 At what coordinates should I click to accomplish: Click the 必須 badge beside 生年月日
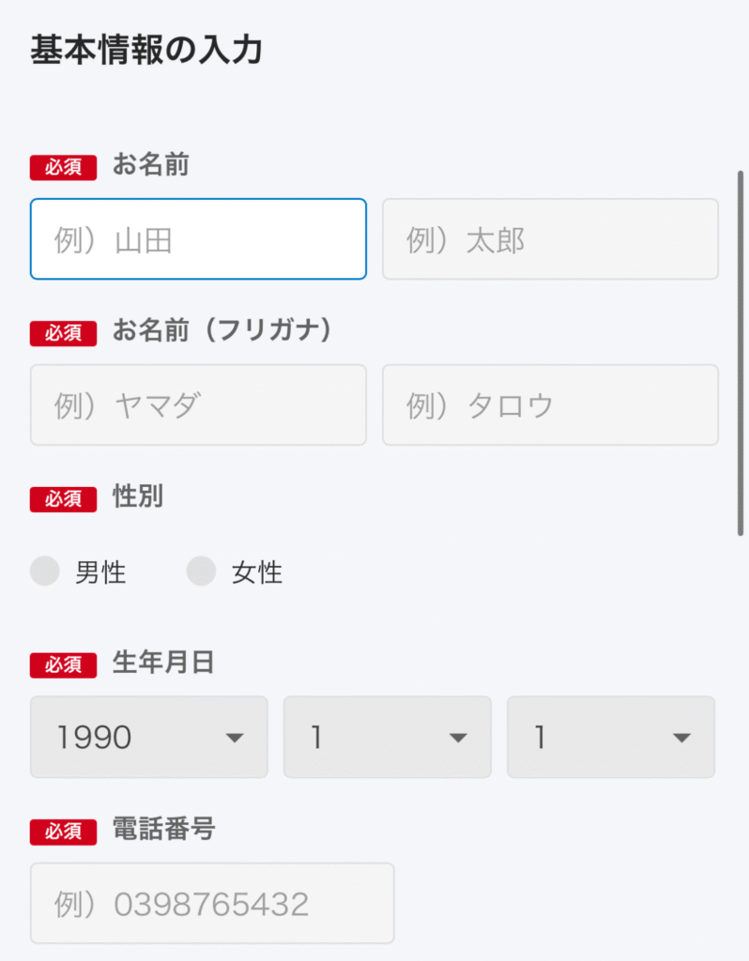tap(63, 665)
